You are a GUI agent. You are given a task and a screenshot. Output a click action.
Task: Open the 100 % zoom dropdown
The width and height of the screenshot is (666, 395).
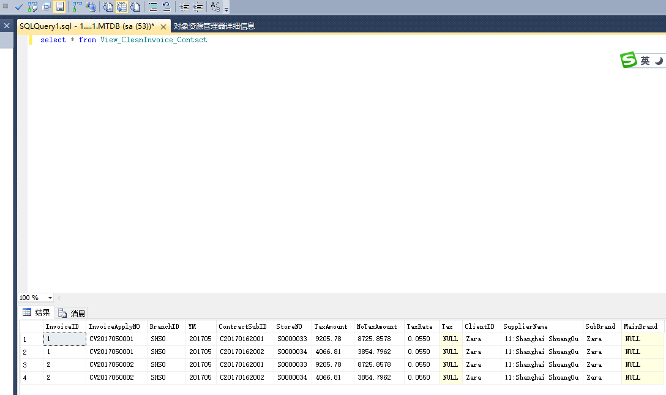(x=50, y=298)
